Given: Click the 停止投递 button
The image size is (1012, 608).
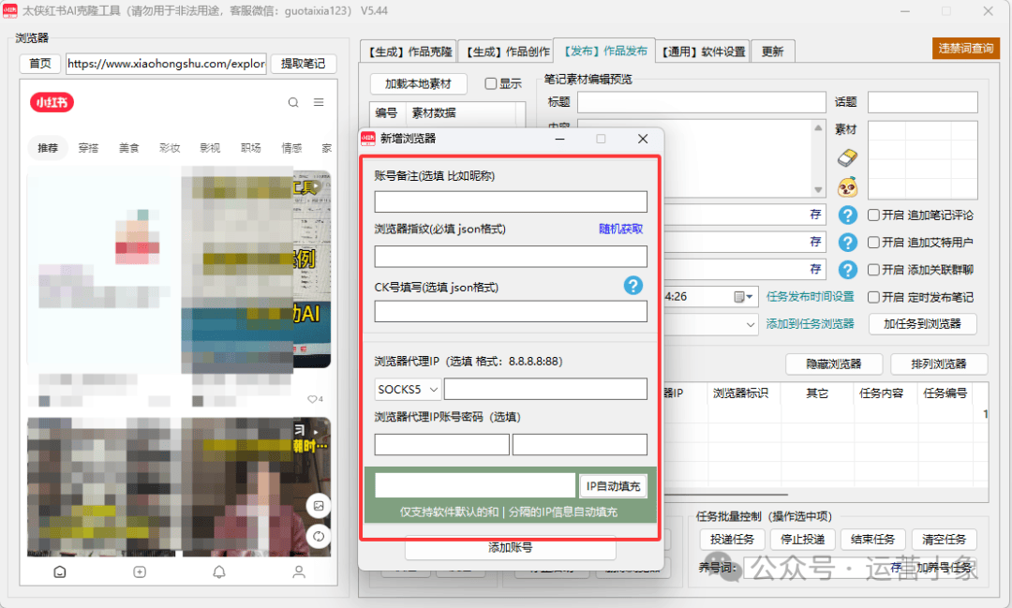Looking at the screenshot, I should (x=803, y=540).
